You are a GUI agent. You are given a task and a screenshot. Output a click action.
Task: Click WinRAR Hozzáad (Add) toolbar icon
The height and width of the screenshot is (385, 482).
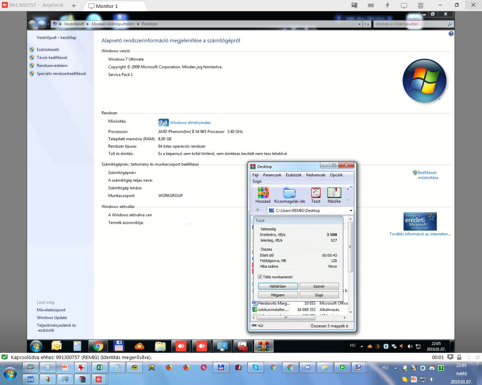pos(263,195)
